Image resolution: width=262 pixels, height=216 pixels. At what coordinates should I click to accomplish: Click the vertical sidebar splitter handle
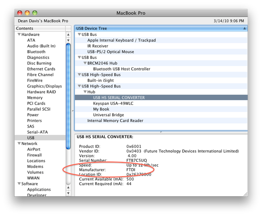[x=73, y=111]
